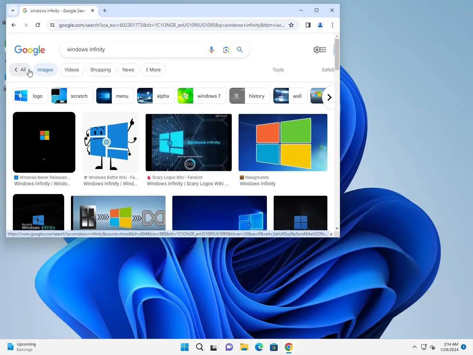
Task: Click the scroll down arrow
Action: pyautogui.click(x=337, y=229)
